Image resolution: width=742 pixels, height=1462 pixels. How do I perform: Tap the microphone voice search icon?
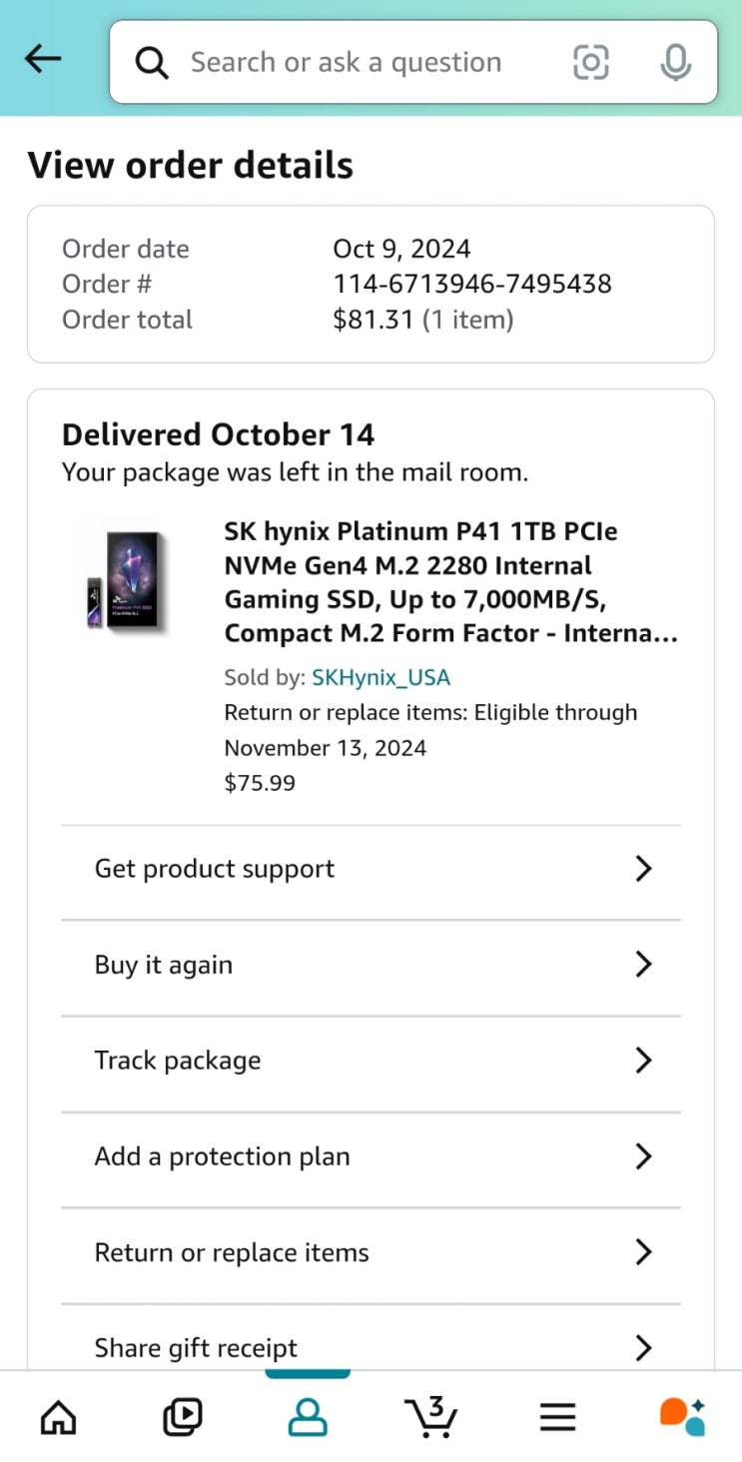click(675, 63)
